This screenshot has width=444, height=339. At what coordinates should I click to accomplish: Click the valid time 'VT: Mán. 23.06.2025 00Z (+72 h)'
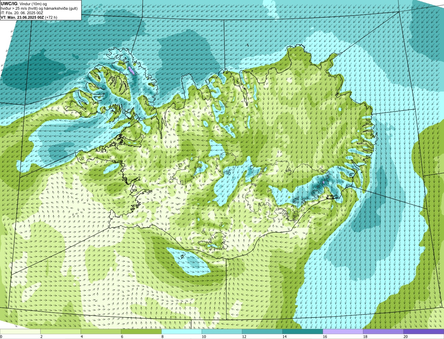(x=29, y=17)
